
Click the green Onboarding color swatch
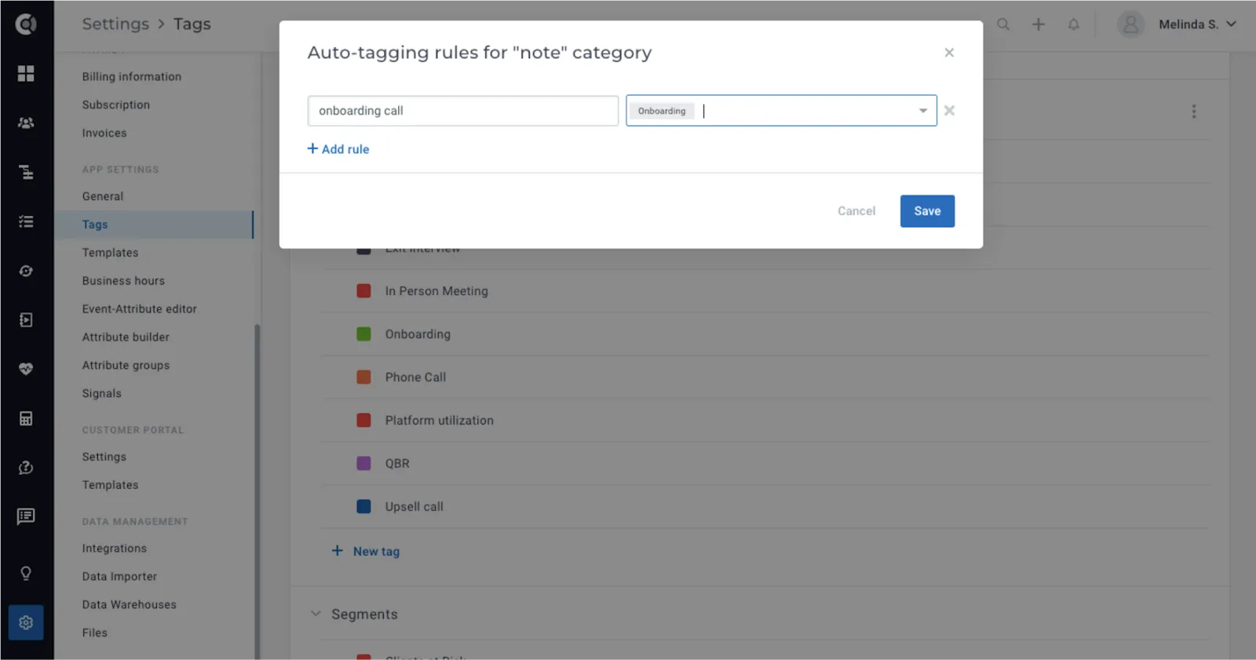point(363,334)
